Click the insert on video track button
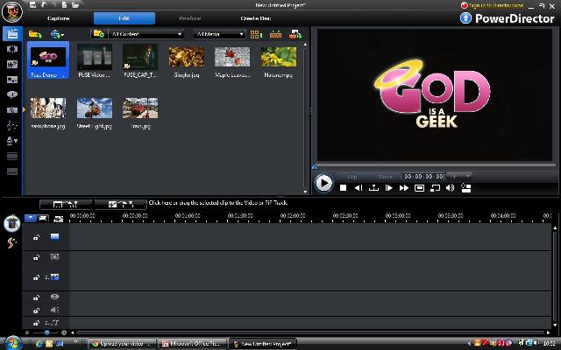This screenshot has height=350, width=561. coord(66,204)
